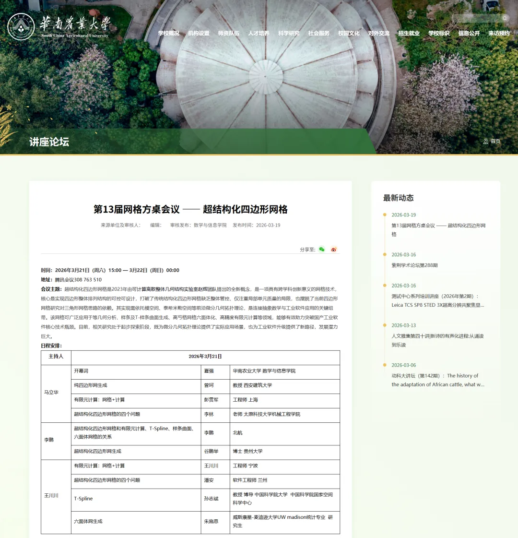518x538 pixels.
Task: Open the Leica TCS SP8 STED training lecture link
Action: [438, 300]
